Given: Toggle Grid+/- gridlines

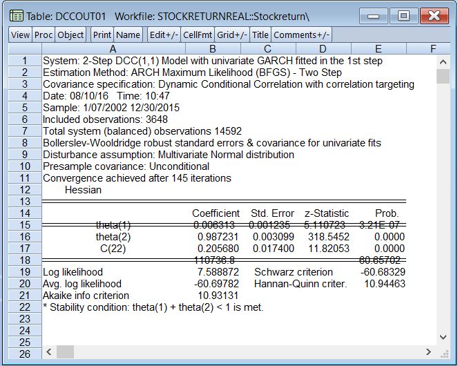Looking at the screenshot, I should pos(231,35).
